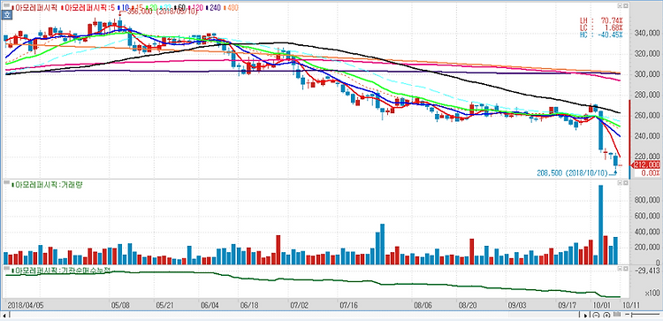Click the 0.00% change label
The width and height of the screenshot is (663, 321).
coord(651,173)
